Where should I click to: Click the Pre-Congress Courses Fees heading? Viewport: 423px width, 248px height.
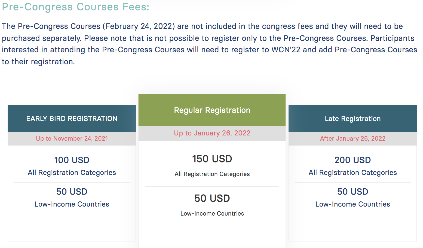point(76,7)
